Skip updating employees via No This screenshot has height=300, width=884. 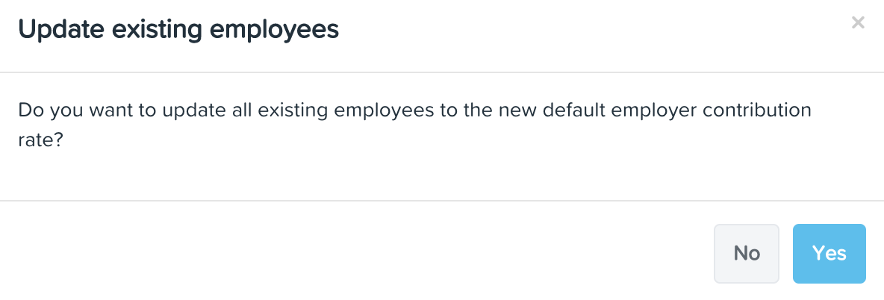[x=747, y=253]
